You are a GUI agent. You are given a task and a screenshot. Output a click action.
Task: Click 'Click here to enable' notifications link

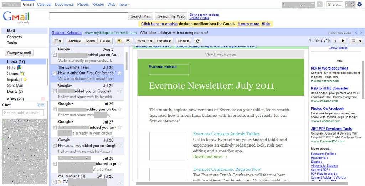tap(159, 24)
